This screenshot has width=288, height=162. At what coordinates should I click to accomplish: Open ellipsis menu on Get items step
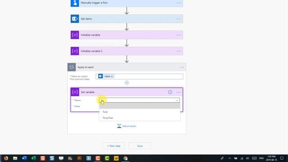coord(179,19)
